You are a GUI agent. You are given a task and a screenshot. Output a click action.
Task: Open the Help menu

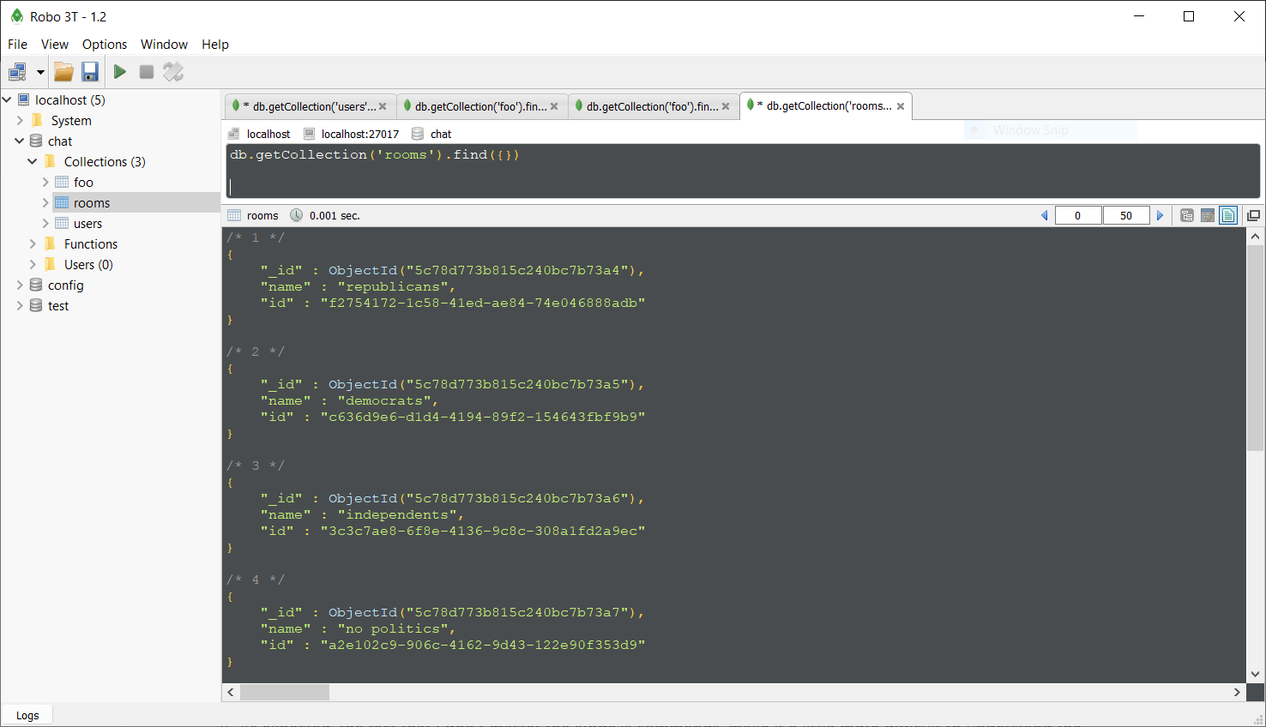pyautogui.click(x=215, y=45)
